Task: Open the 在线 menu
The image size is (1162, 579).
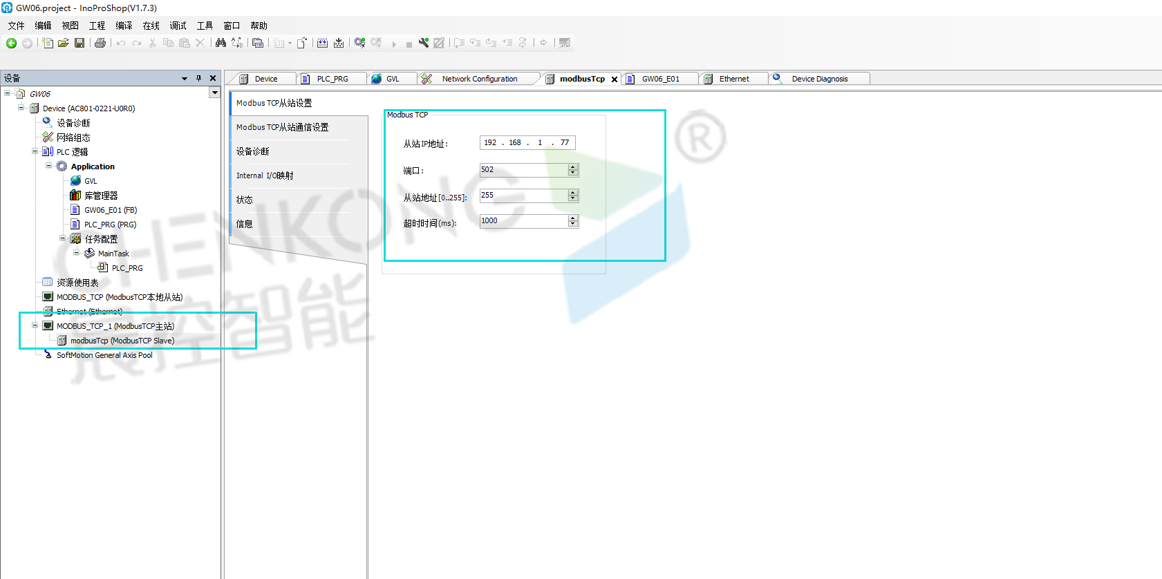Action: [151, 26]
